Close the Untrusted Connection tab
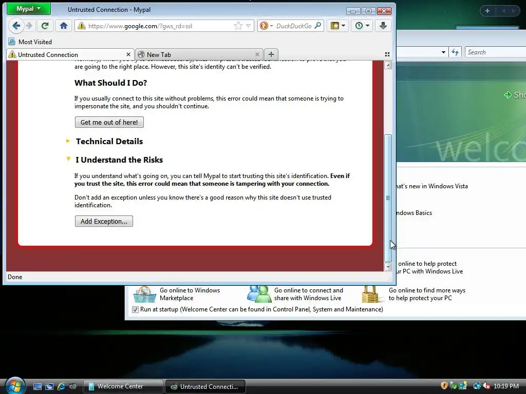Viewport: 526px width, 394px height. (128, 54)
